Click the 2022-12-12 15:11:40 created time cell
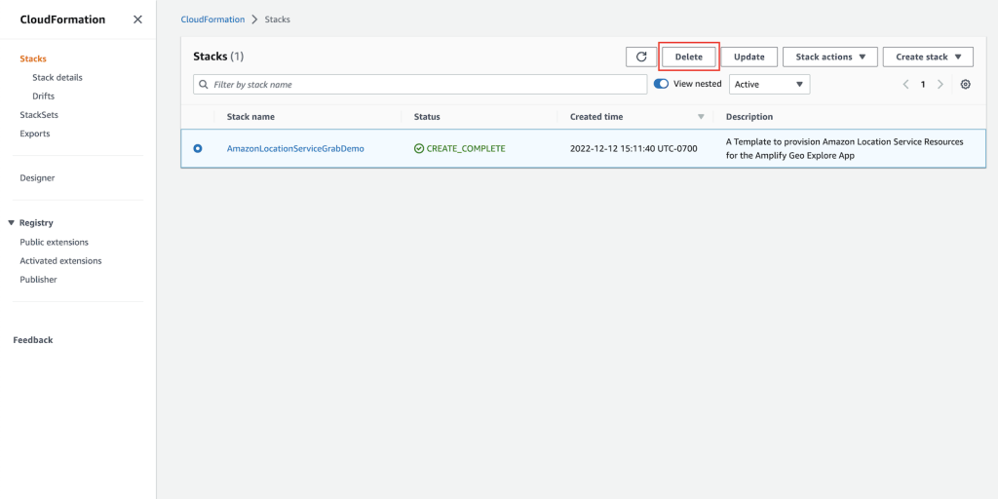The image size is (998, 499). click(x=633, y=148)
